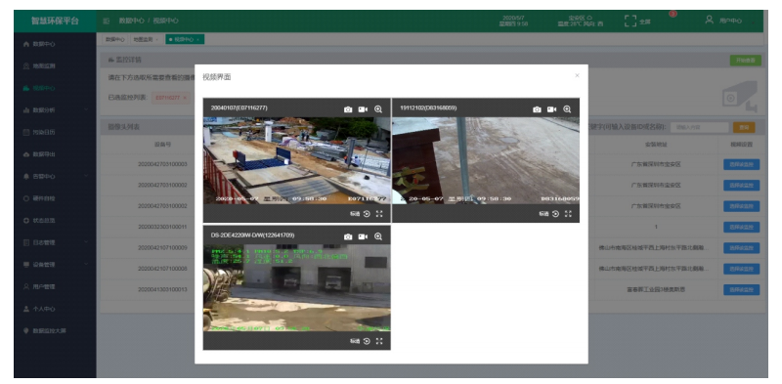Toggle the sidebar collapse icon in header
782x384 pixels.
107,21
